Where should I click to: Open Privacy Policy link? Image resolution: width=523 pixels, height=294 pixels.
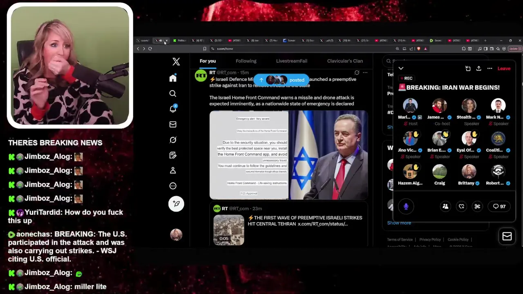[430, 240]
